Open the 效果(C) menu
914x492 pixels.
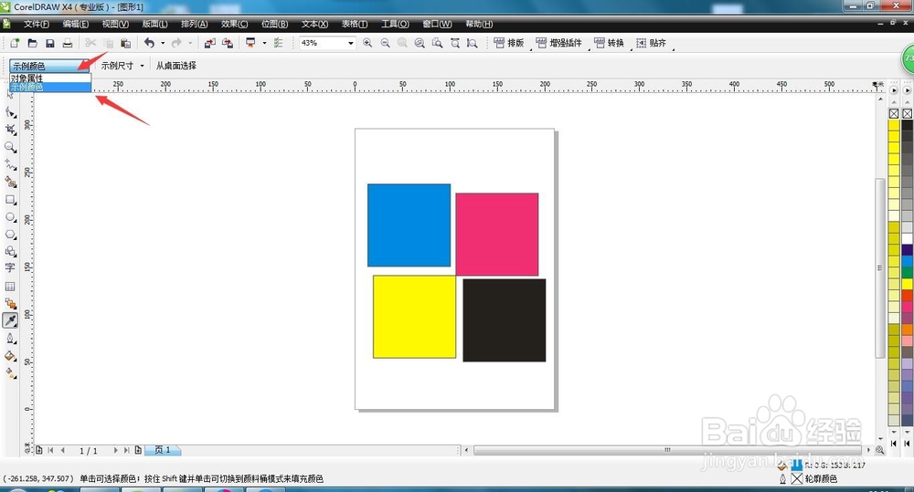pyautogui.click(x=234, y=24)
